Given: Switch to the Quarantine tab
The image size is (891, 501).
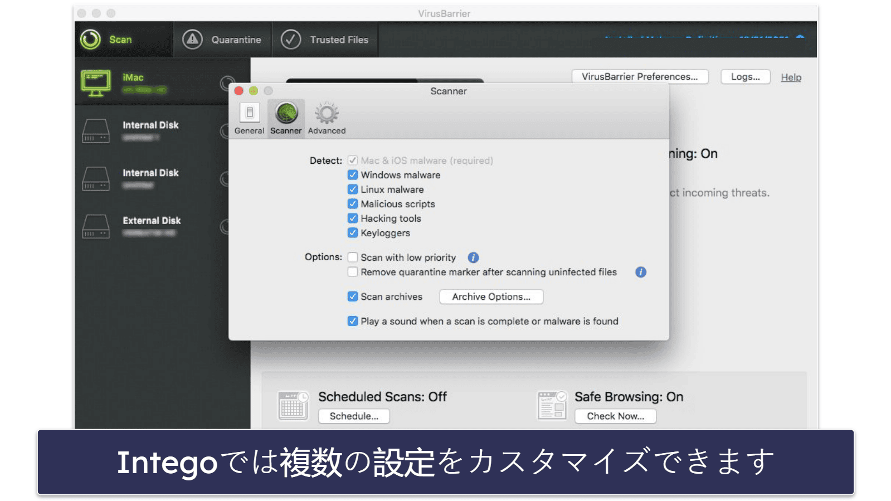Looking at the screenshot, I should [x=222, y=40].
